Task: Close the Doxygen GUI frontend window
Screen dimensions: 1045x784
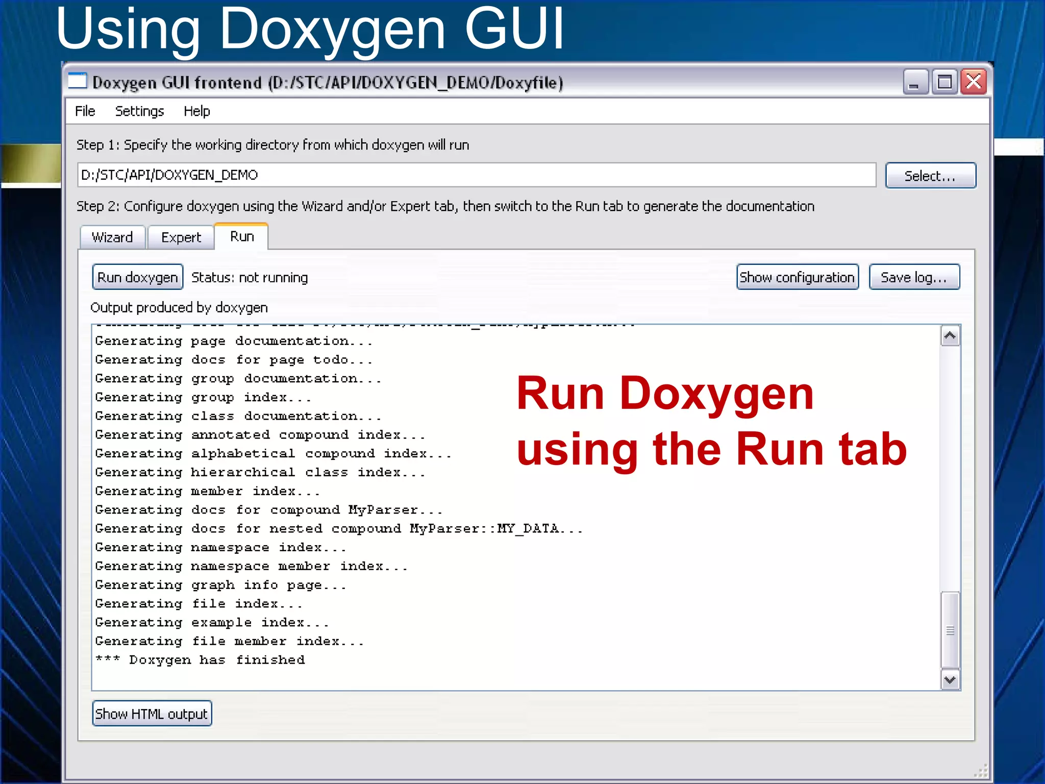Action: tap(974, 82)
